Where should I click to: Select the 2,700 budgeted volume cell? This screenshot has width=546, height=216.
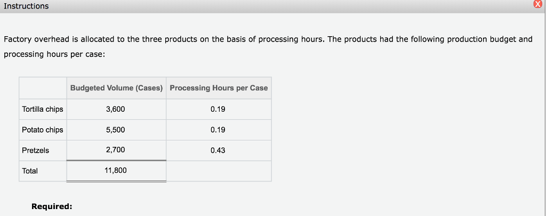point(116,150)
